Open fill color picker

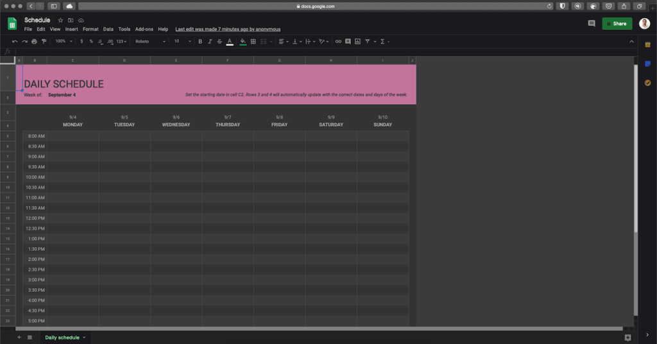pos(243,42)
